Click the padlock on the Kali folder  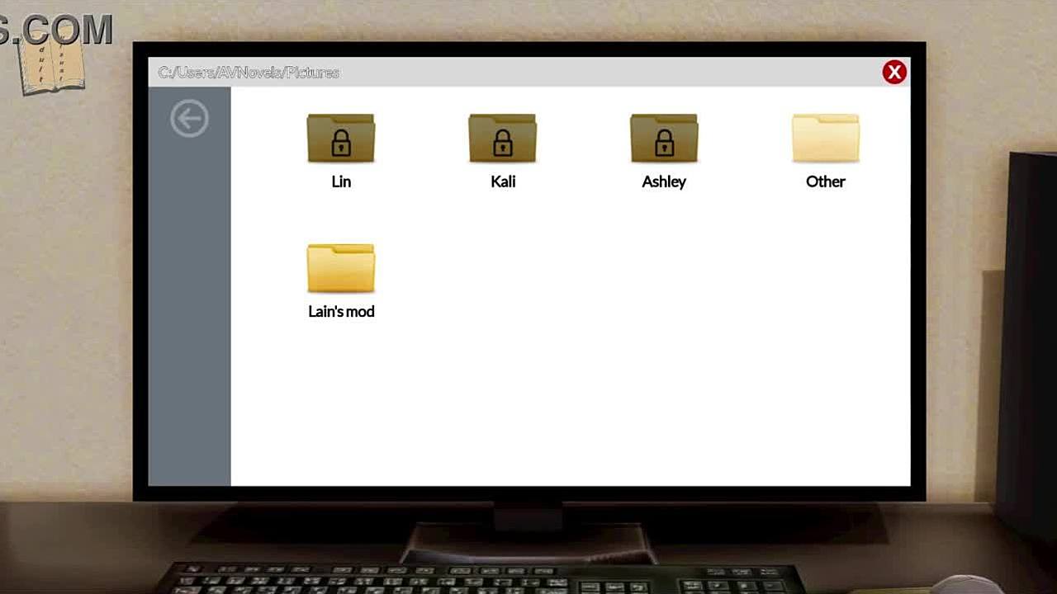(x=502, y=145)
